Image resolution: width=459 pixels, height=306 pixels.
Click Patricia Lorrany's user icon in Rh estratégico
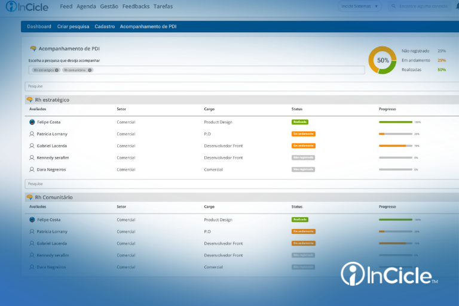point(32,134)
